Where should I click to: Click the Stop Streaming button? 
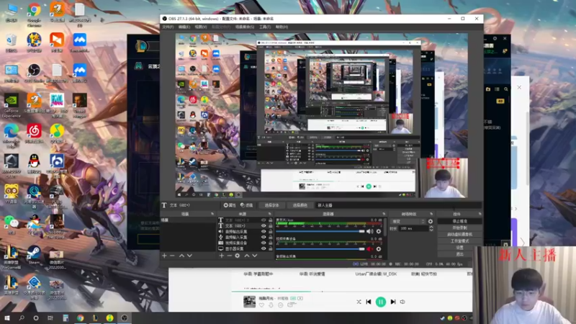[x=459, y=221]
